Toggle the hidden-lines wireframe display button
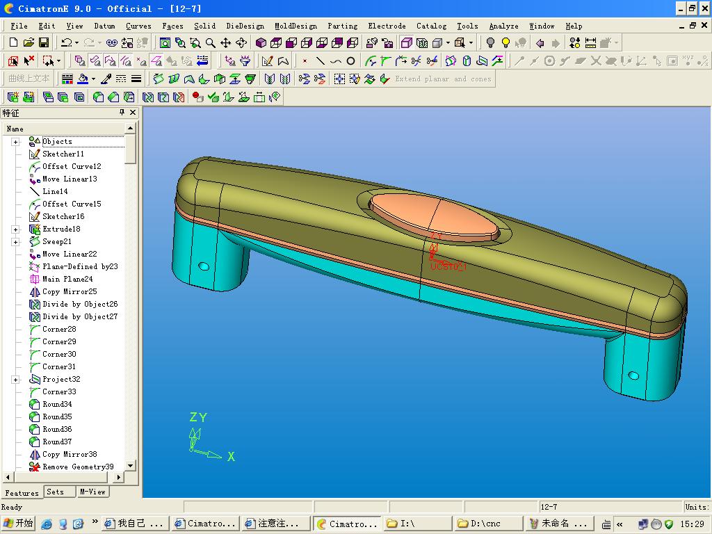 pyautogui.click(x=422, y=42)
